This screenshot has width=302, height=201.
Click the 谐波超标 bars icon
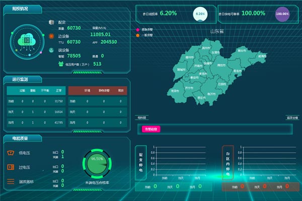[11, 181]
